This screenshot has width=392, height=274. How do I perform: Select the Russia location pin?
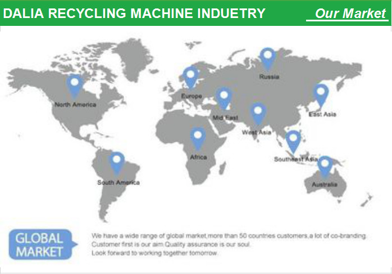pyautogui.click(x=268, y=57)
